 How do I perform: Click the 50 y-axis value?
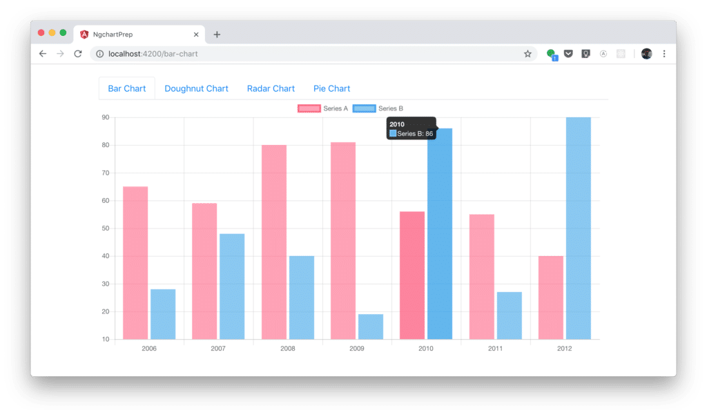click(x=106, y=228)
